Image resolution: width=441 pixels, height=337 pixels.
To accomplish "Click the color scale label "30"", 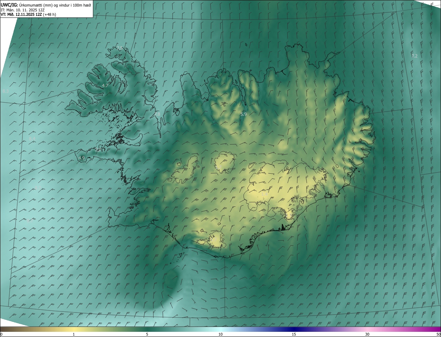I will coord(367,334).
